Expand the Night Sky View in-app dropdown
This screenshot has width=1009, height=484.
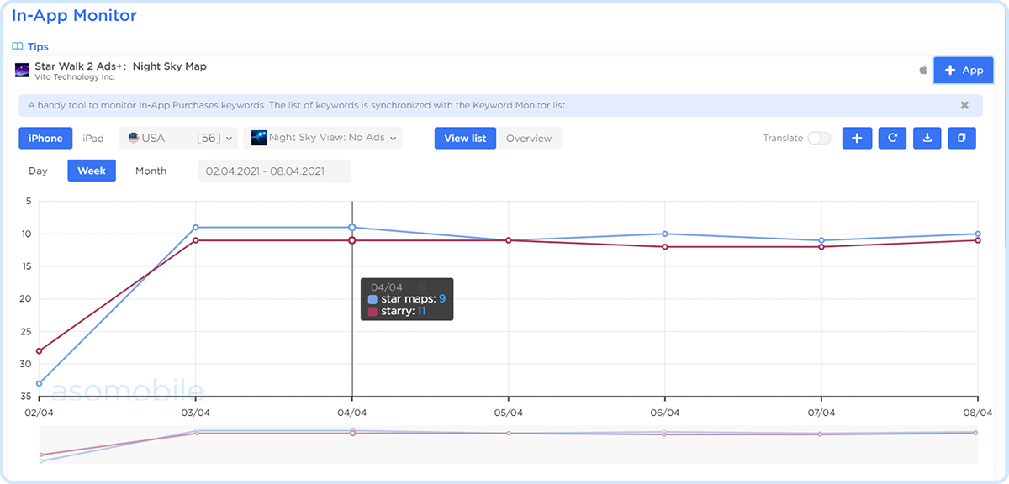point(323,138)
